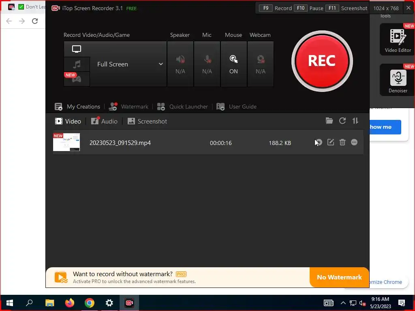Delete the 20230523_091529.mp4 recording
Image resolution: width=415 pixels, height=311 pixels.
click(342, 142)
